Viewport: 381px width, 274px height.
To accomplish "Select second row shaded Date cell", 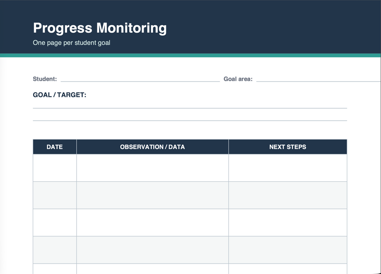I will (x=55, y=195).
